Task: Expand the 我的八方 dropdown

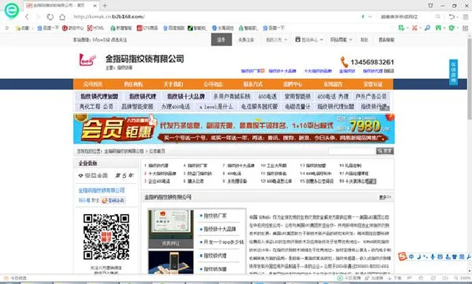Action: click(x=277, y=40)
